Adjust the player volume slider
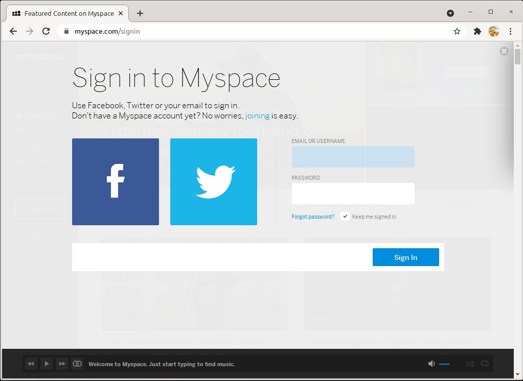Viewport: 523px width, 381px height. 449,364
